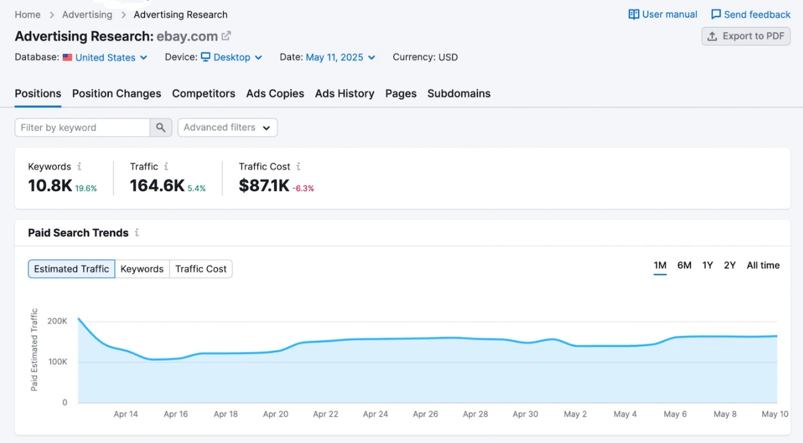Set chart range to All time
This screenshot has height=443, width=803.
[x=763, y=266]
